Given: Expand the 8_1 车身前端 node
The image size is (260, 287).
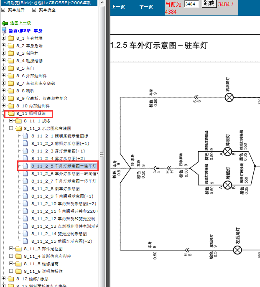Looking at the screenshot, I should [x=3, y=38].
